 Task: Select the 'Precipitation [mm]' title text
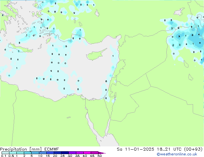[21, 149]
